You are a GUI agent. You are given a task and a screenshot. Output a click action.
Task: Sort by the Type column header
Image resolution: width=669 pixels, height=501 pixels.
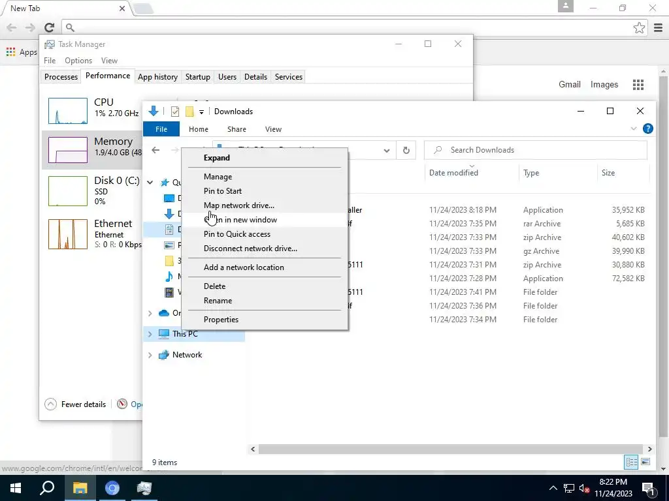point(531,172)
